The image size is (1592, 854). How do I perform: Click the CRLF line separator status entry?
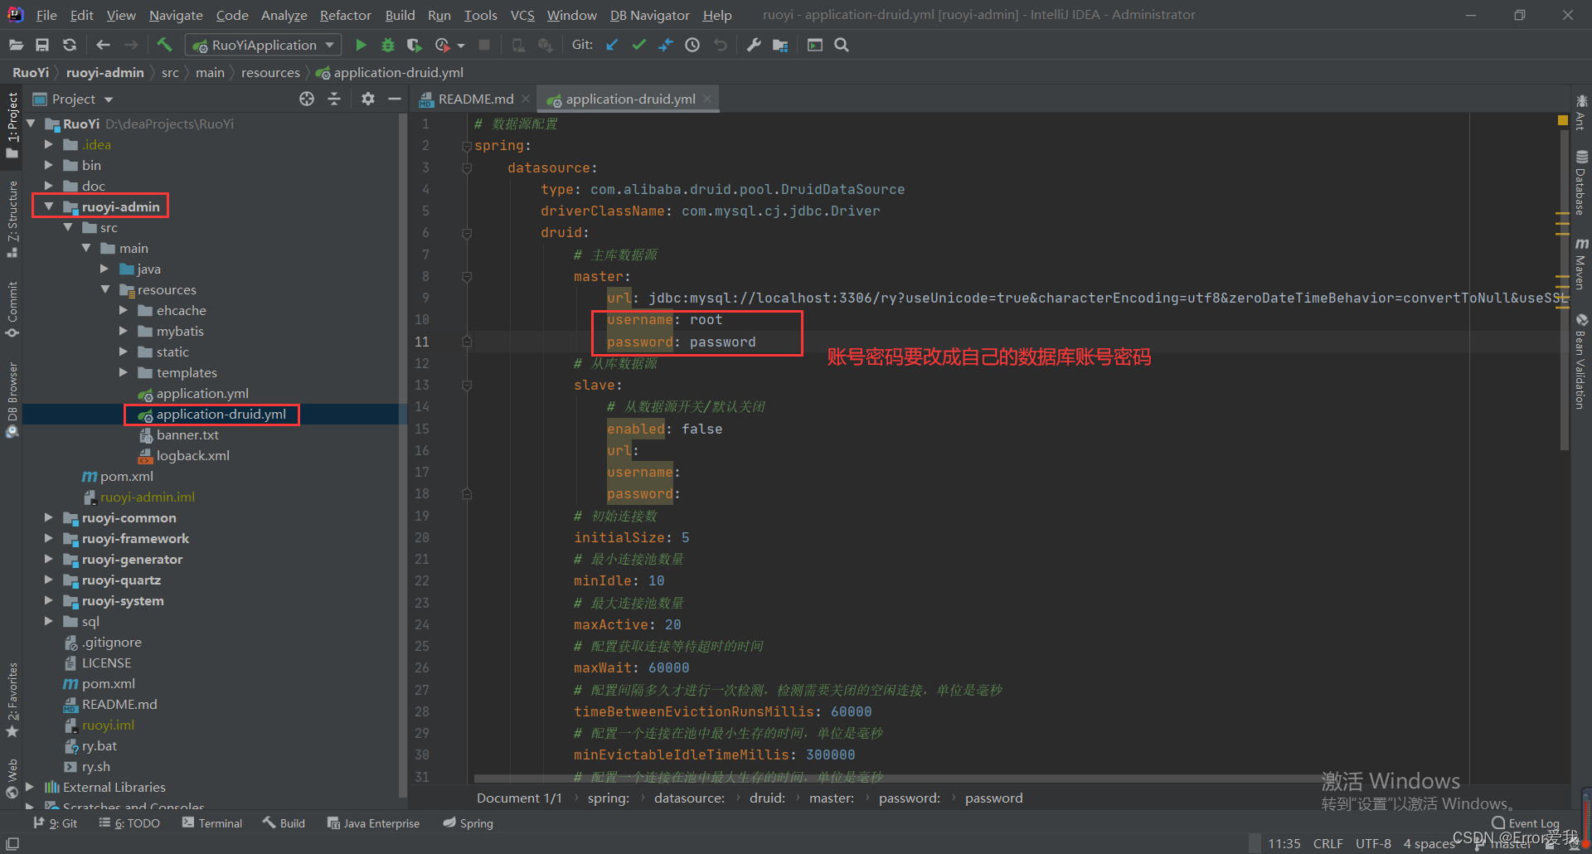[1327, 843]
